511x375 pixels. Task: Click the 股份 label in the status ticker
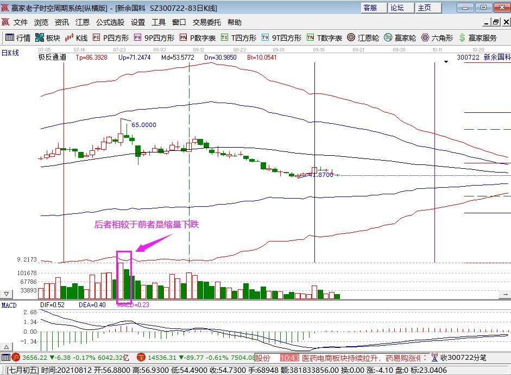tap(263, 358)
